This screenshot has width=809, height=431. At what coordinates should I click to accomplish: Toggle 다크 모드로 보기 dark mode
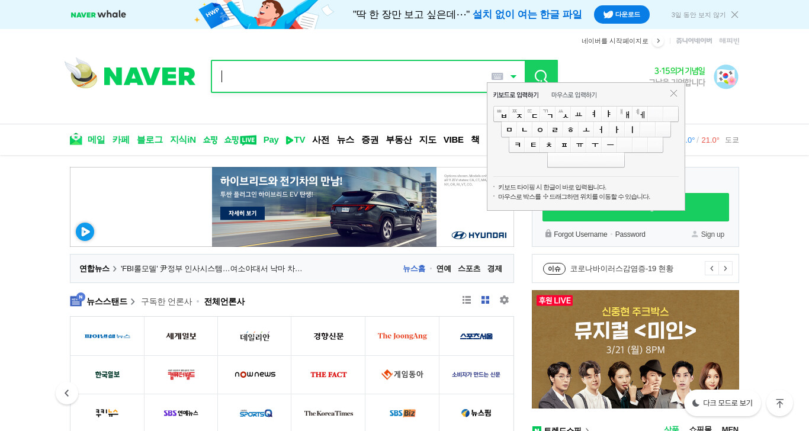pyautogui.click(x=723, y=403)
